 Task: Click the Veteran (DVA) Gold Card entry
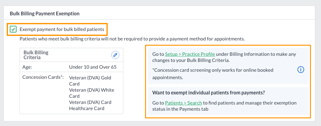90,81
